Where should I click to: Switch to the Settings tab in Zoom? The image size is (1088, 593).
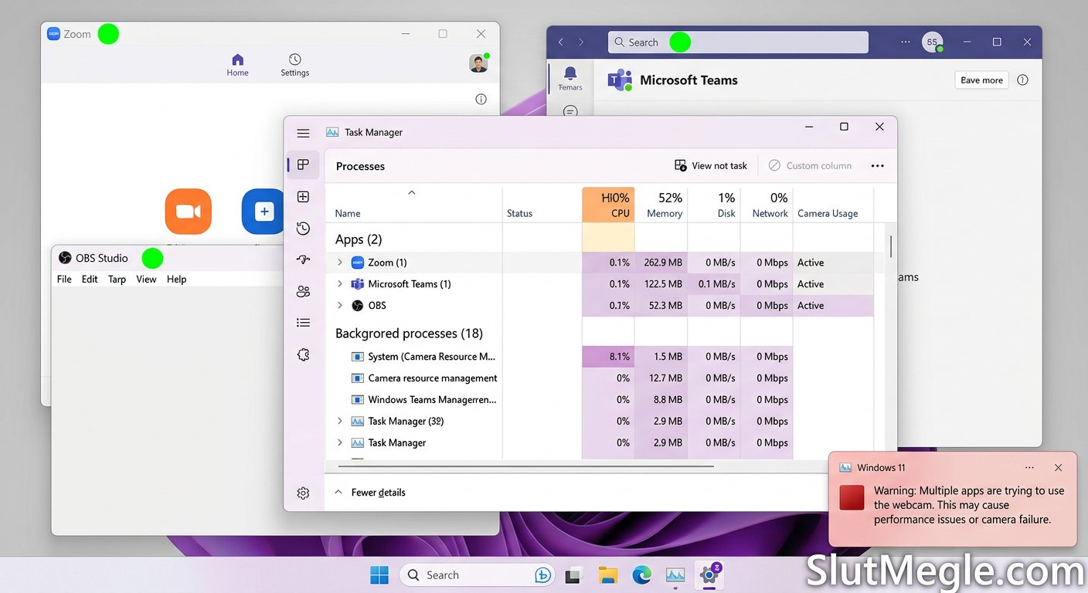[294, 66]
